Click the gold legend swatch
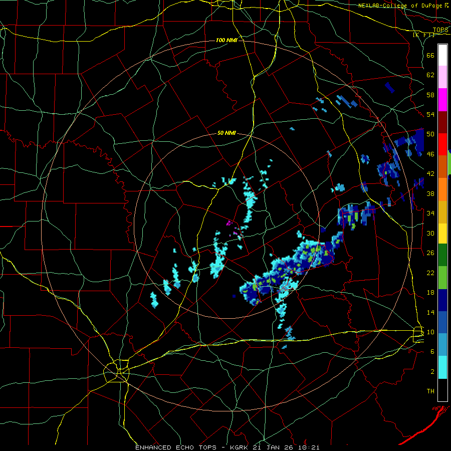 (x=442, y=212)
